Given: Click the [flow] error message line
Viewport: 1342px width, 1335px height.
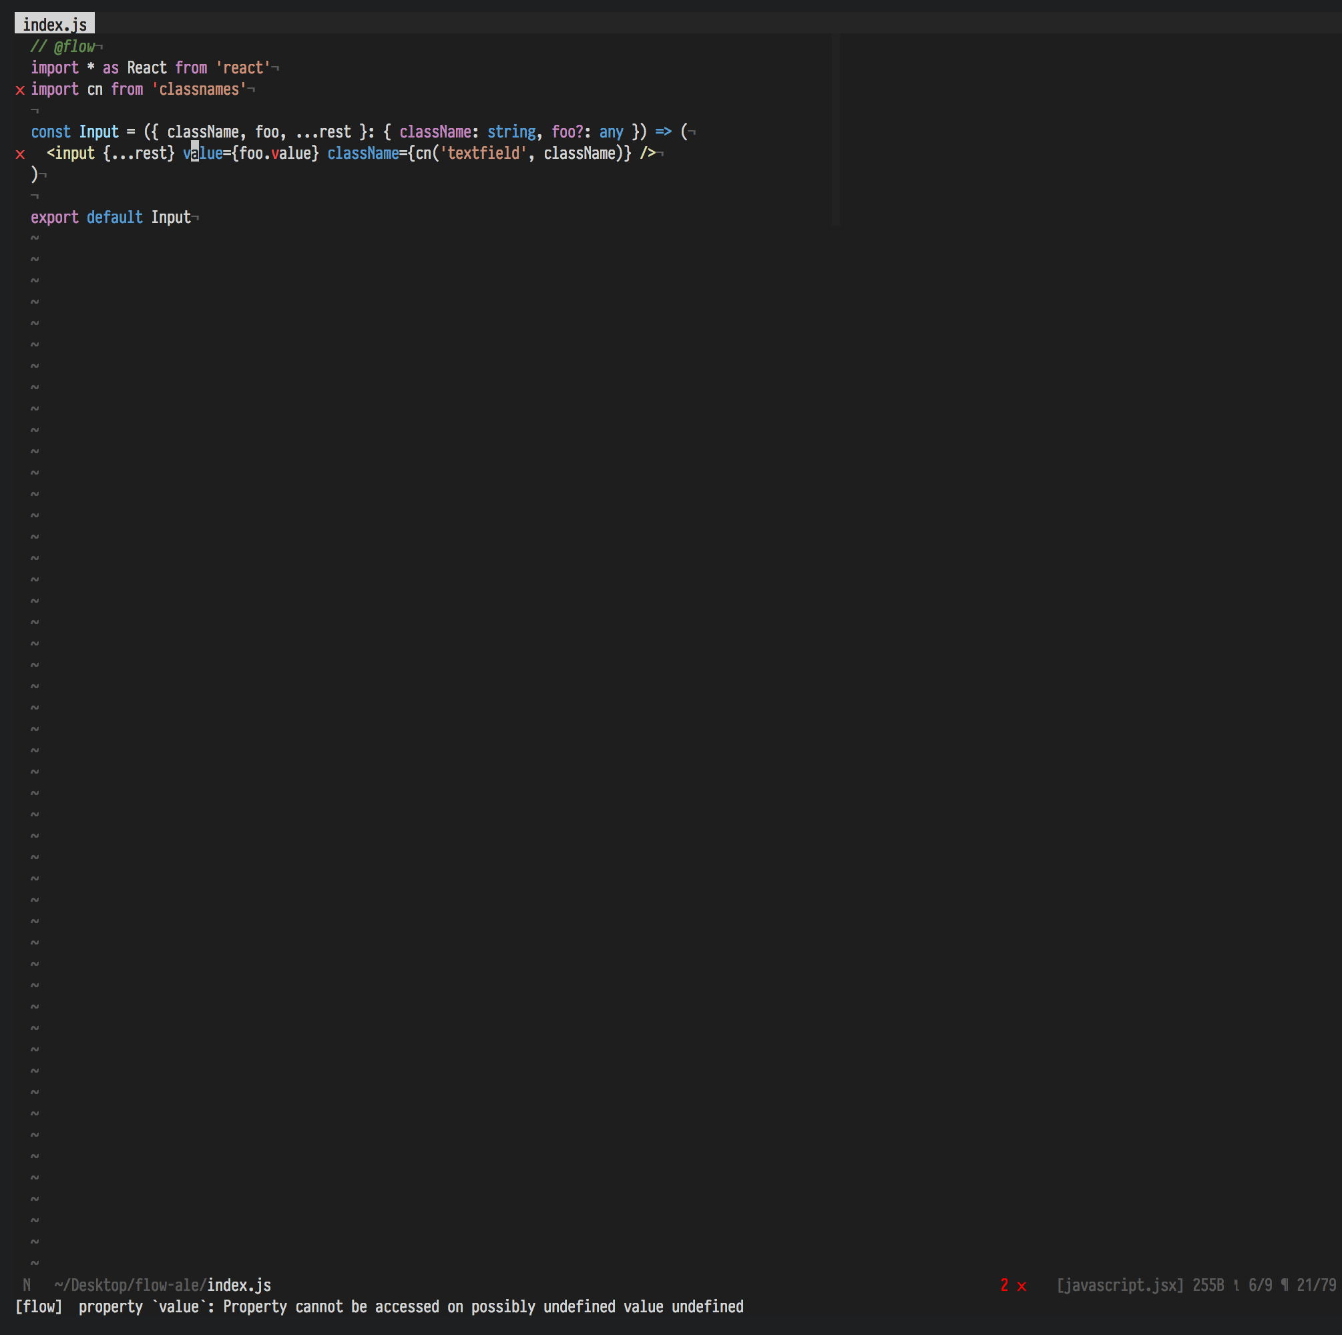Looking at the screenshot, I should 379,1307.
